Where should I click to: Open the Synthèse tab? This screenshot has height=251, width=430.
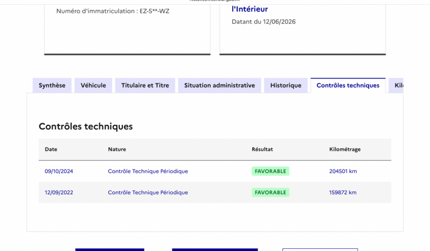click(x=52, y=85)
